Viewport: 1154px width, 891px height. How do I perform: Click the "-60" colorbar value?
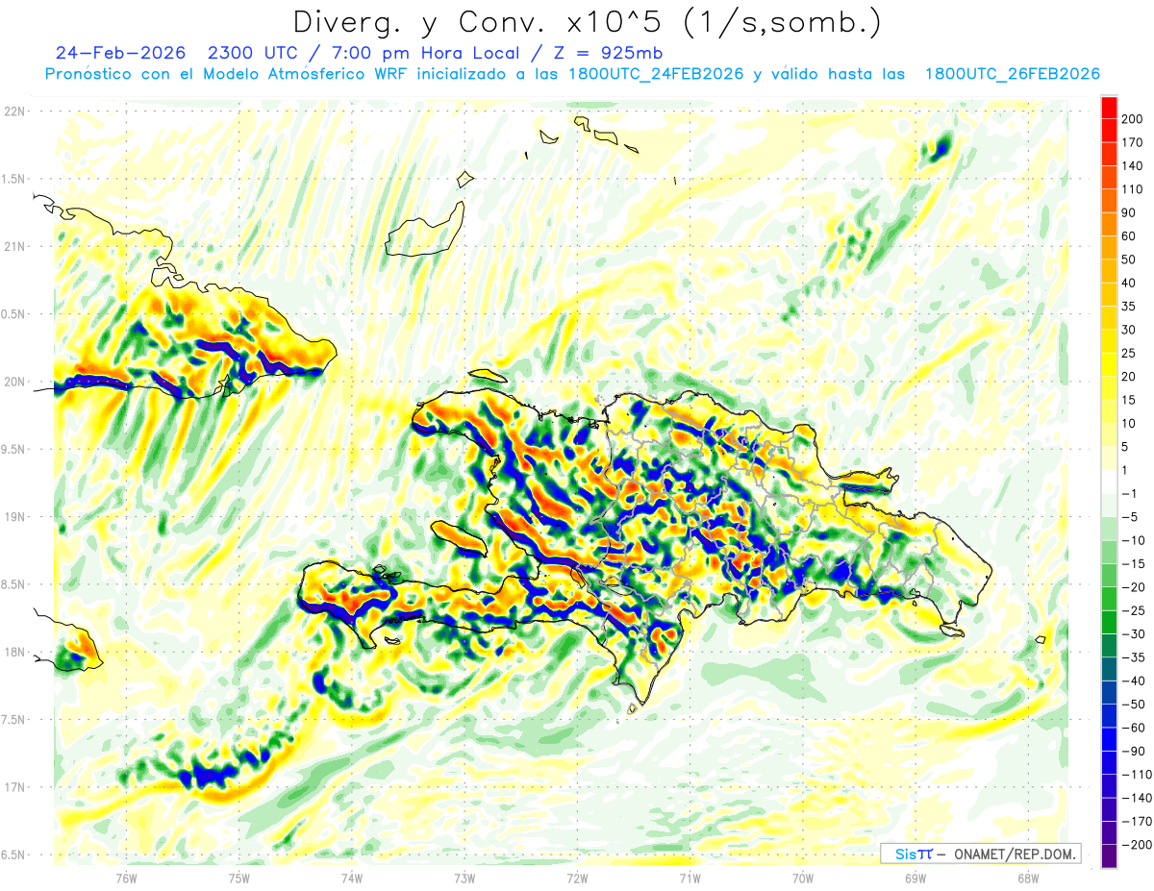pos(1133,728)
